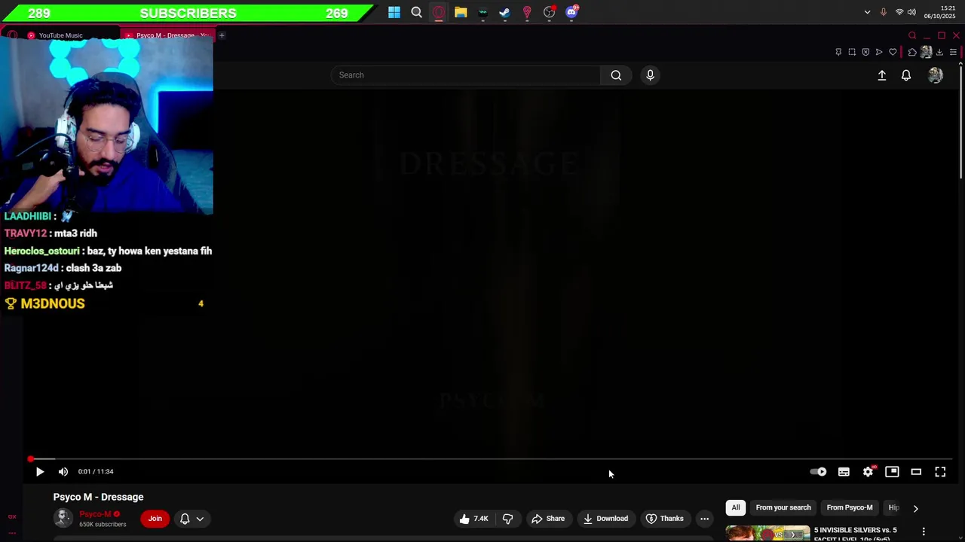Open Discord from the taskbar
This screenshot has width=965, height=542.
pyautogui.click(x=571, y=12)
